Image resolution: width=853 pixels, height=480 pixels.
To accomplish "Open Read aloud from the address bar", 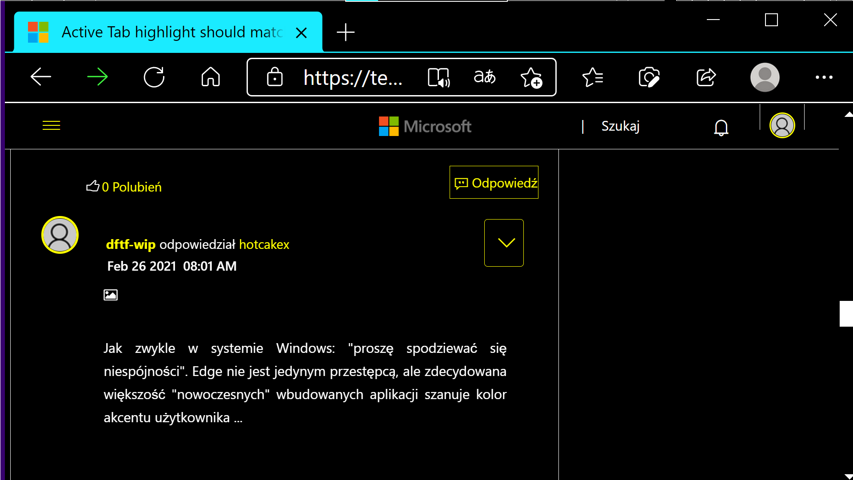I will pyautogui.click(x=439, y=77).
